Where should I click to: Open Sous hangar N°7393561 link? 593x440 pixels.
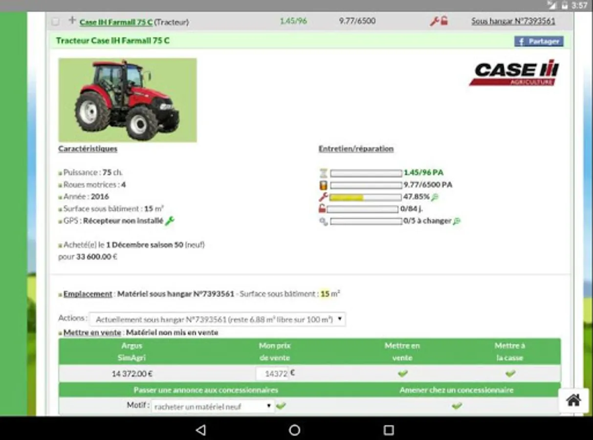click(x=513, y=21)
